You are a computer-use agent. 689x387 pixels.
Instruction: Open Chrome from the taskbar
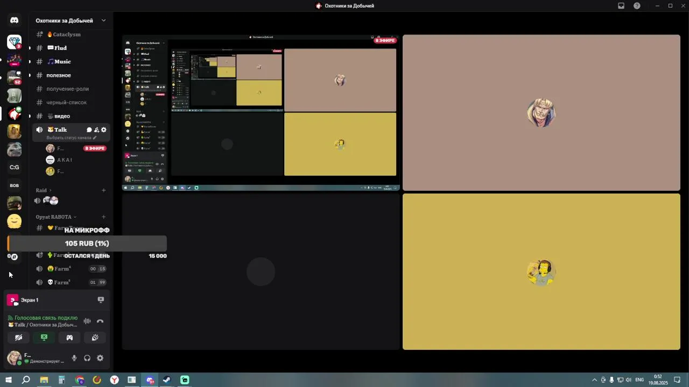click(80, 380)
